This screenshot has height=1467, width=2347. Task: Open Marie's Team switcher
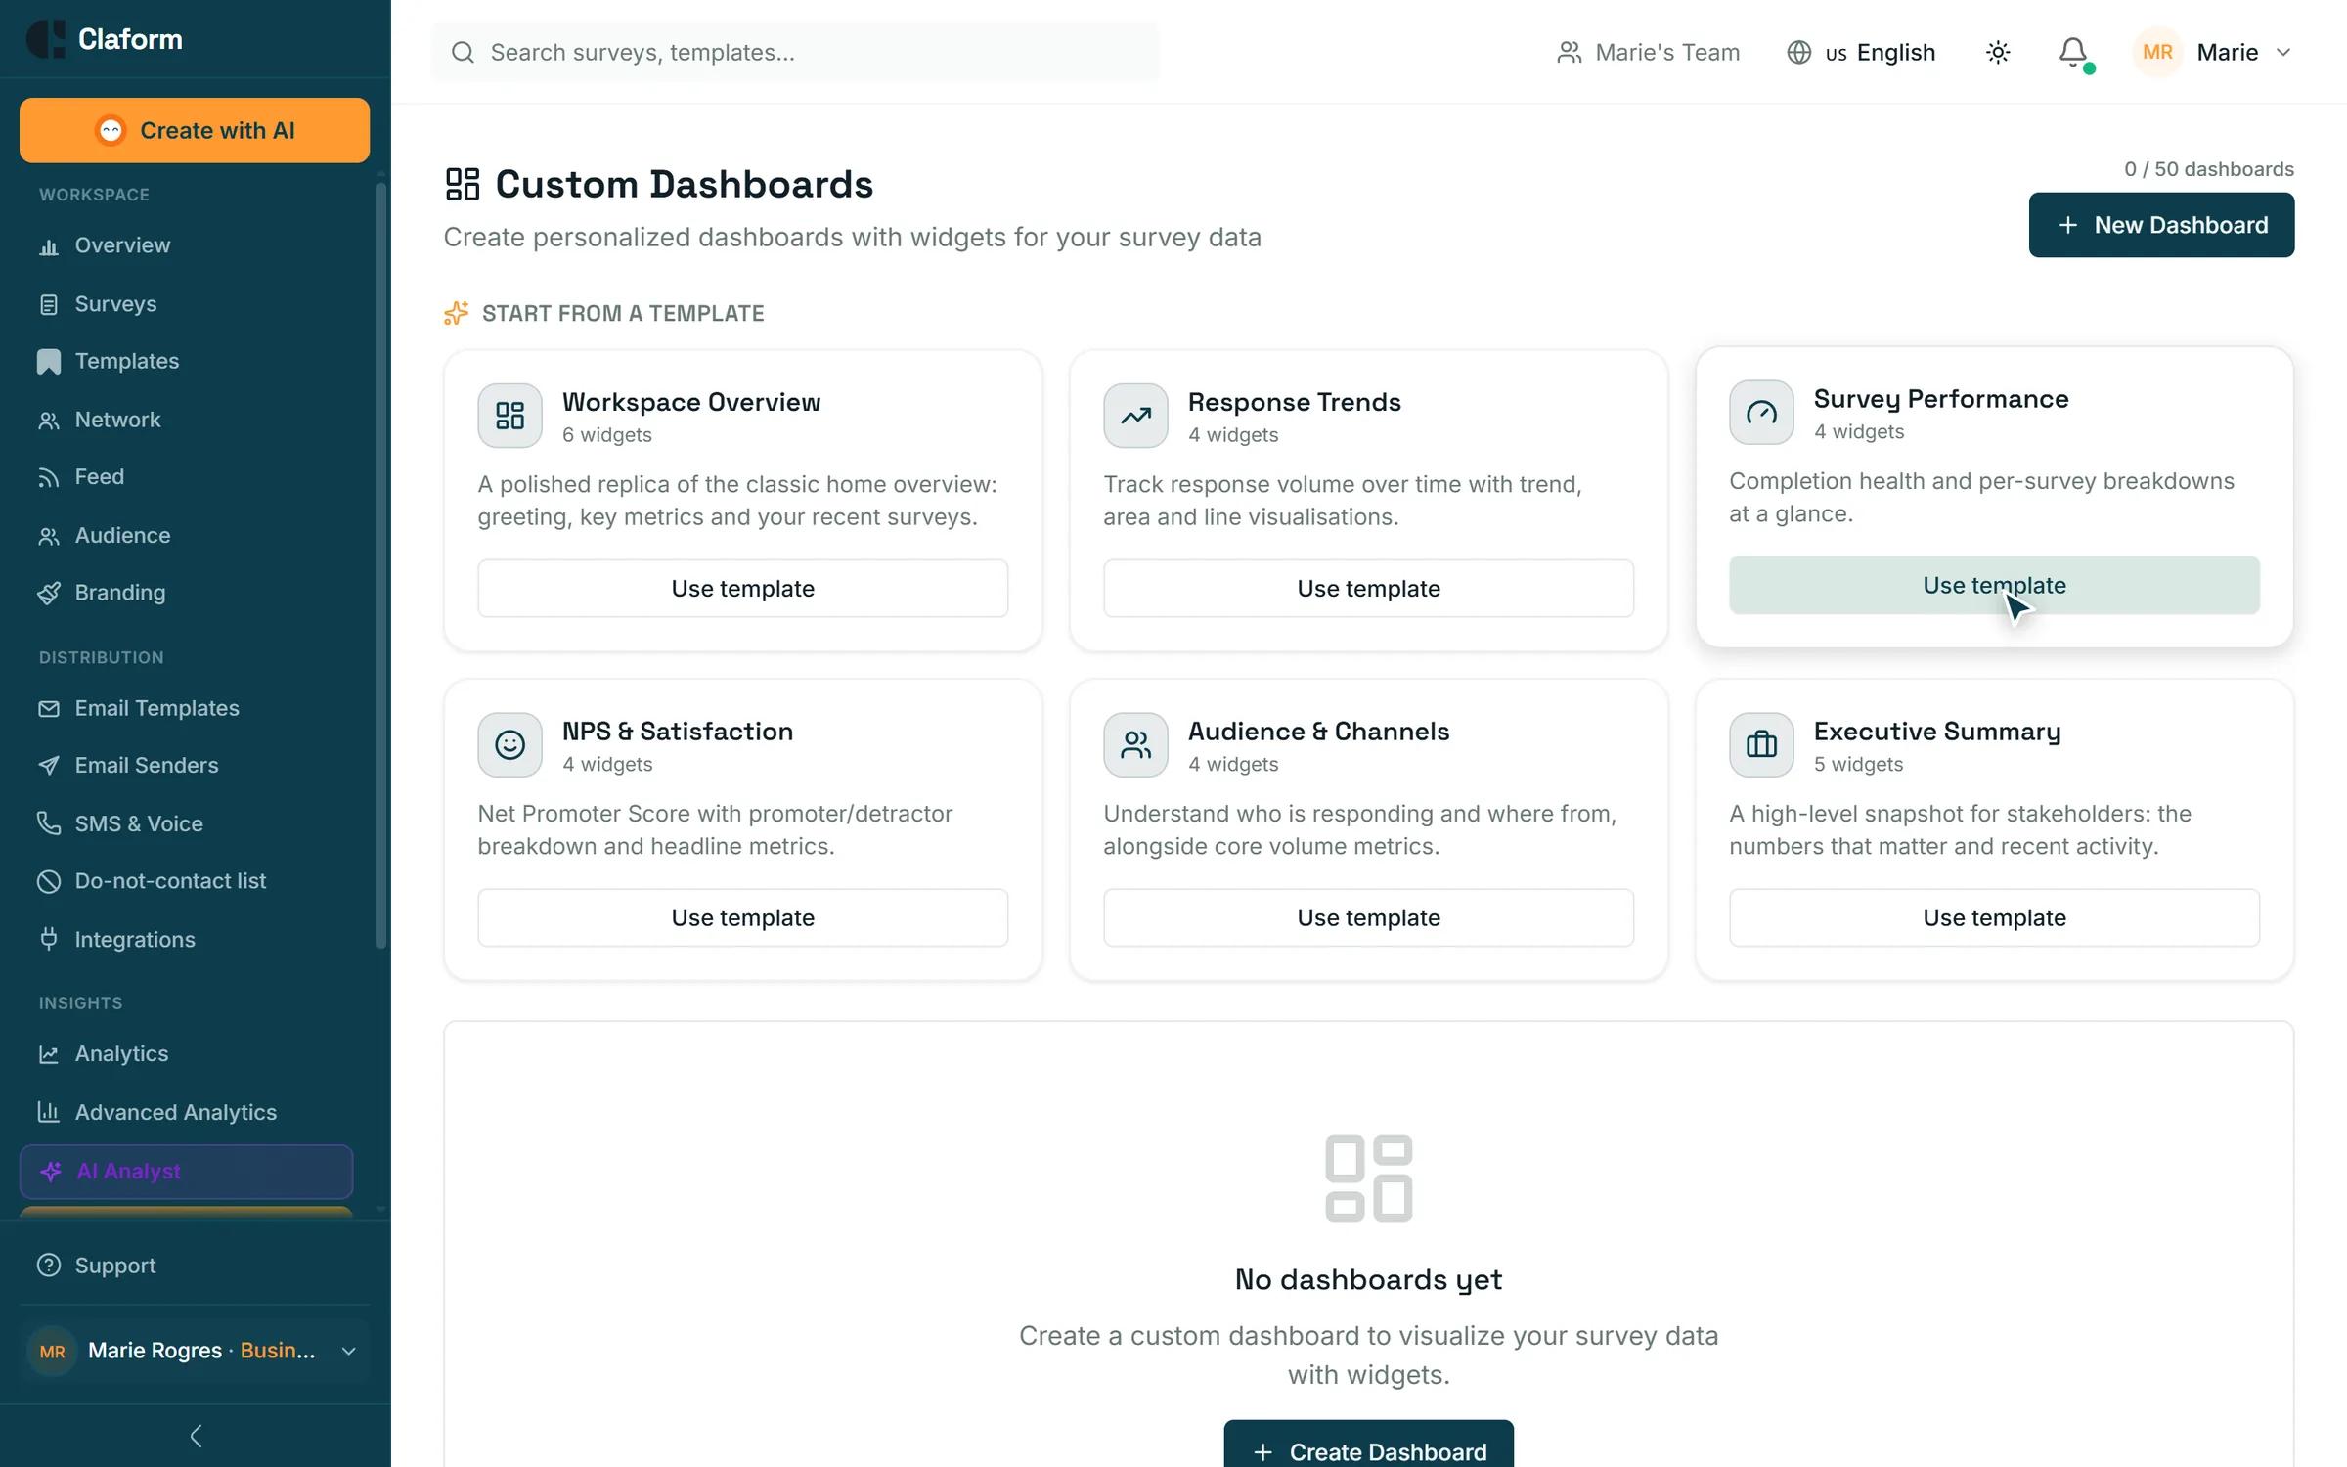pos(1648,52)
